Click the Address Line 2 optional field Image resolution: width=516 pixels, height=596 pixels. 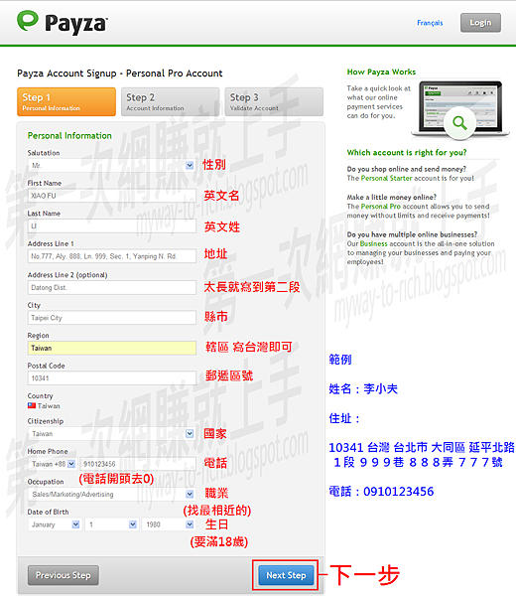(x=111, y=287)
